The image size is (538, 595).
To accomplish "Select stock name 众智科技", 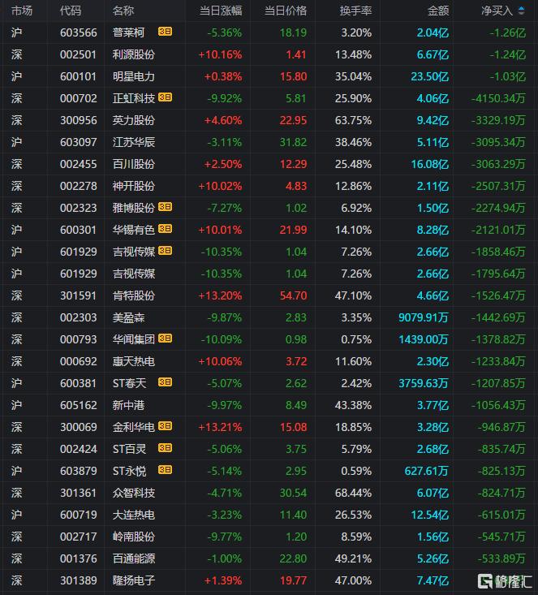I will (134, 493).
